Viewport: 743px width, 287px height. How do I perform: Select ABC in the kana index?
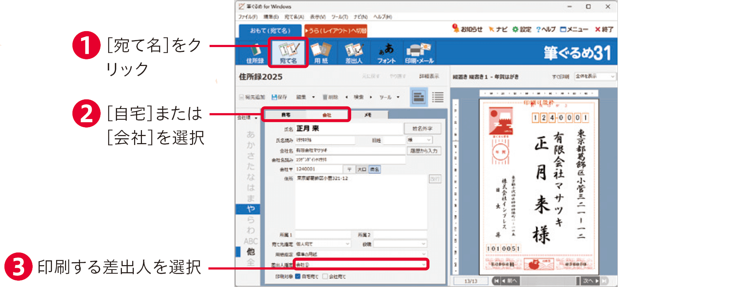251,241
